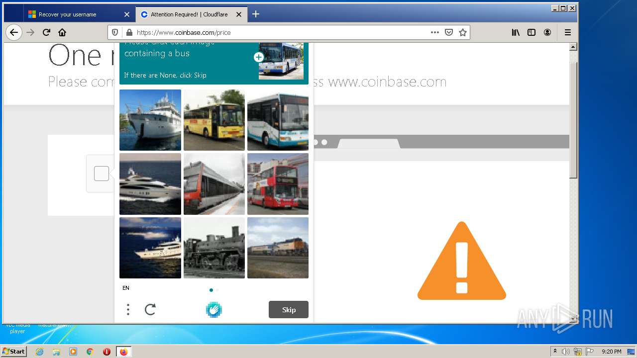This screenshot has width=637, height=358.
Task: Go back using browser back arrow
Action: pos(14,32)
